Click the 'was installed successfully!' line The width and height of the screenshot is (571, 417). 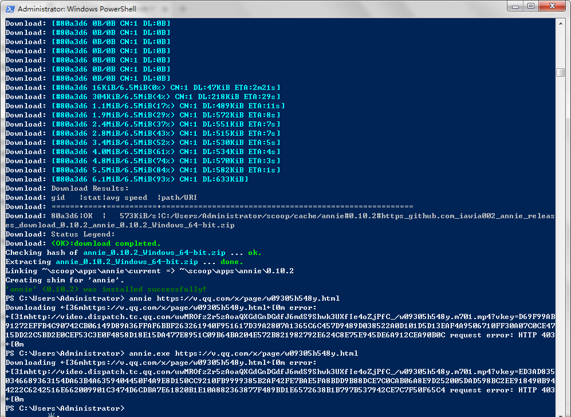tap(106, 289)
